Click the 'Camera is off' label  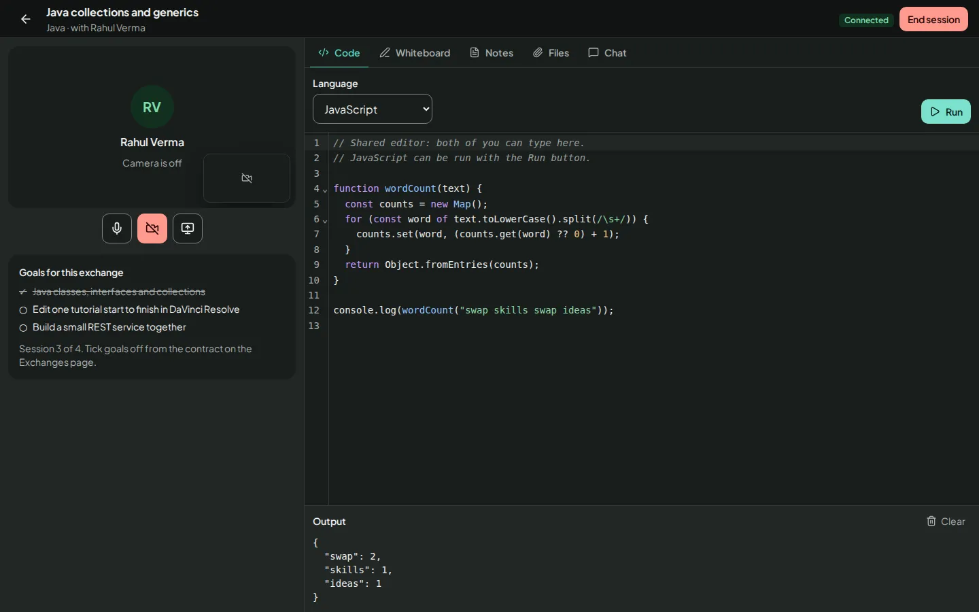click(152, 163)
